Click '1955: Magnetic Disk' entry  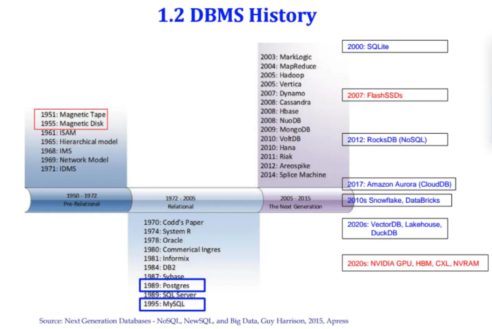(72, 123)
